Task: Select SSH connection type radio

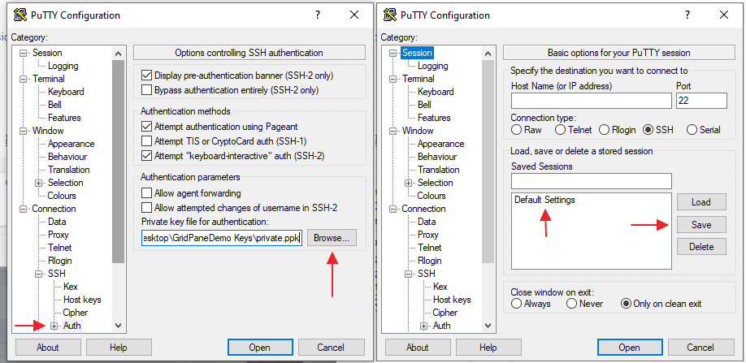Action: coord(648,130)
